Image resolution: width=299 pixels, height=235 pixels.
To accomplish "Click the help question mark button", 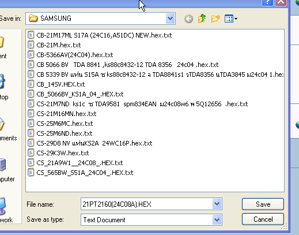I will click(267, 2).
